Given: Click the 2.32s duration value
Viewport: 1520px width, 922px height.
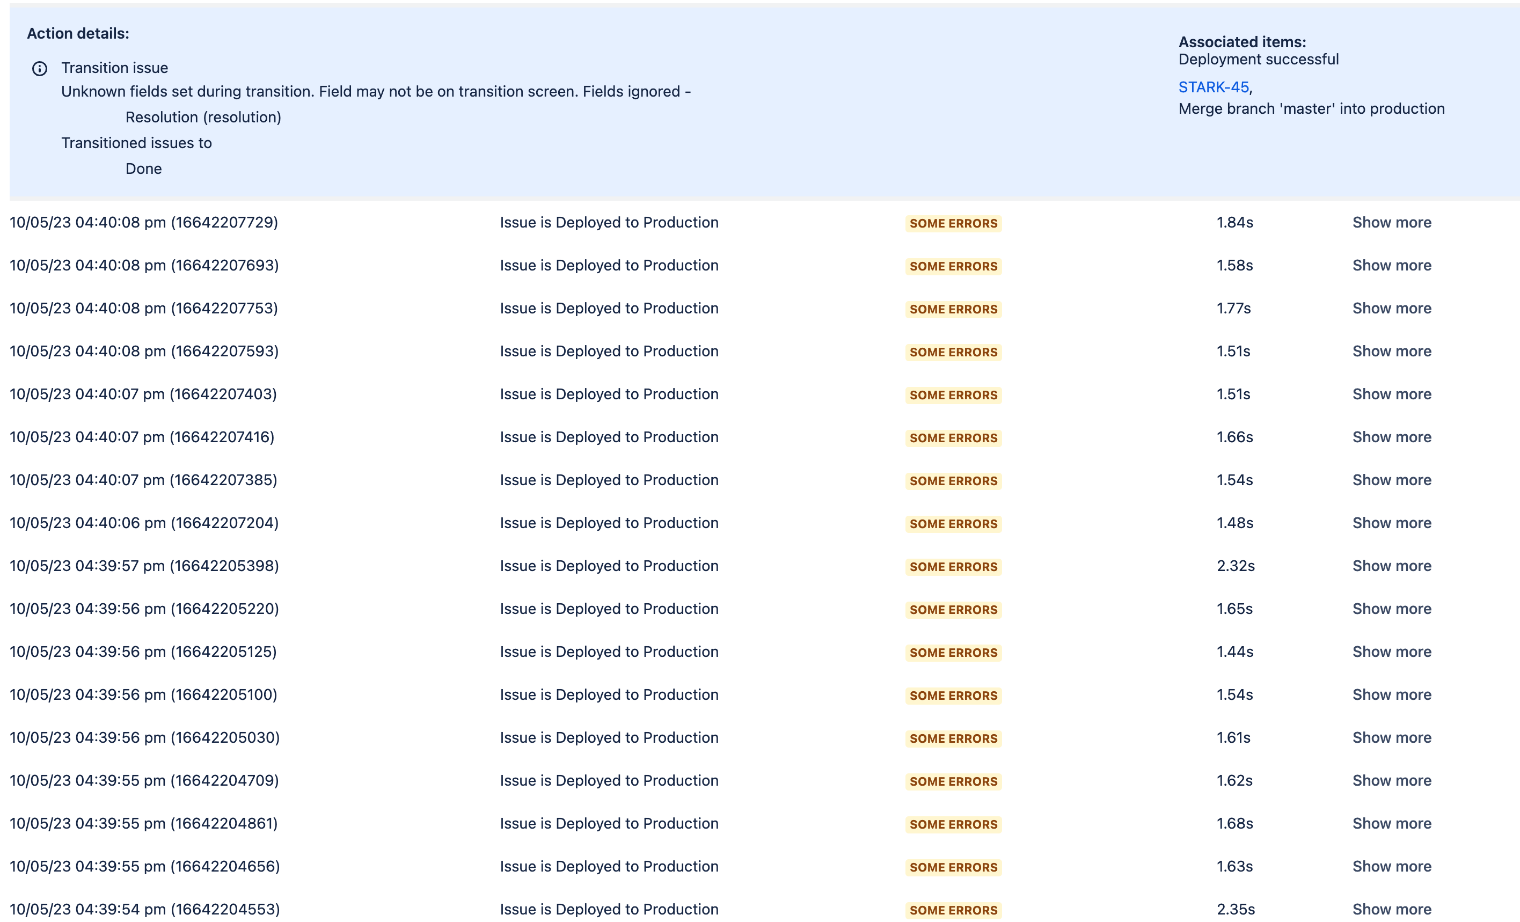Looking at the screenshot, I should pos(1236,566).
